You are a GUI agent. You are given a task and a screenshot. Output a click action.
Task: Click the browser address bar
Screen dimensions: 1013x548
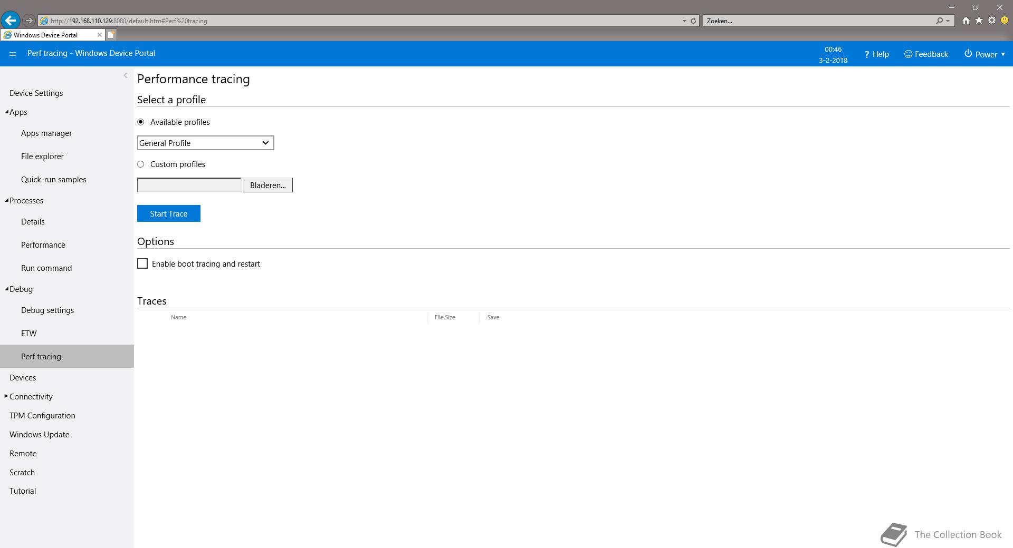[359, 21]
